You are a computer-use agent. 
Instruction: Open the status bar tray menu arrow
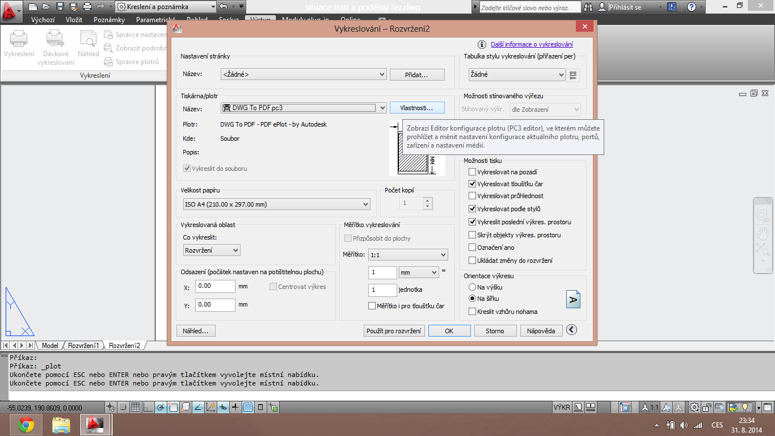click(759, 408)
